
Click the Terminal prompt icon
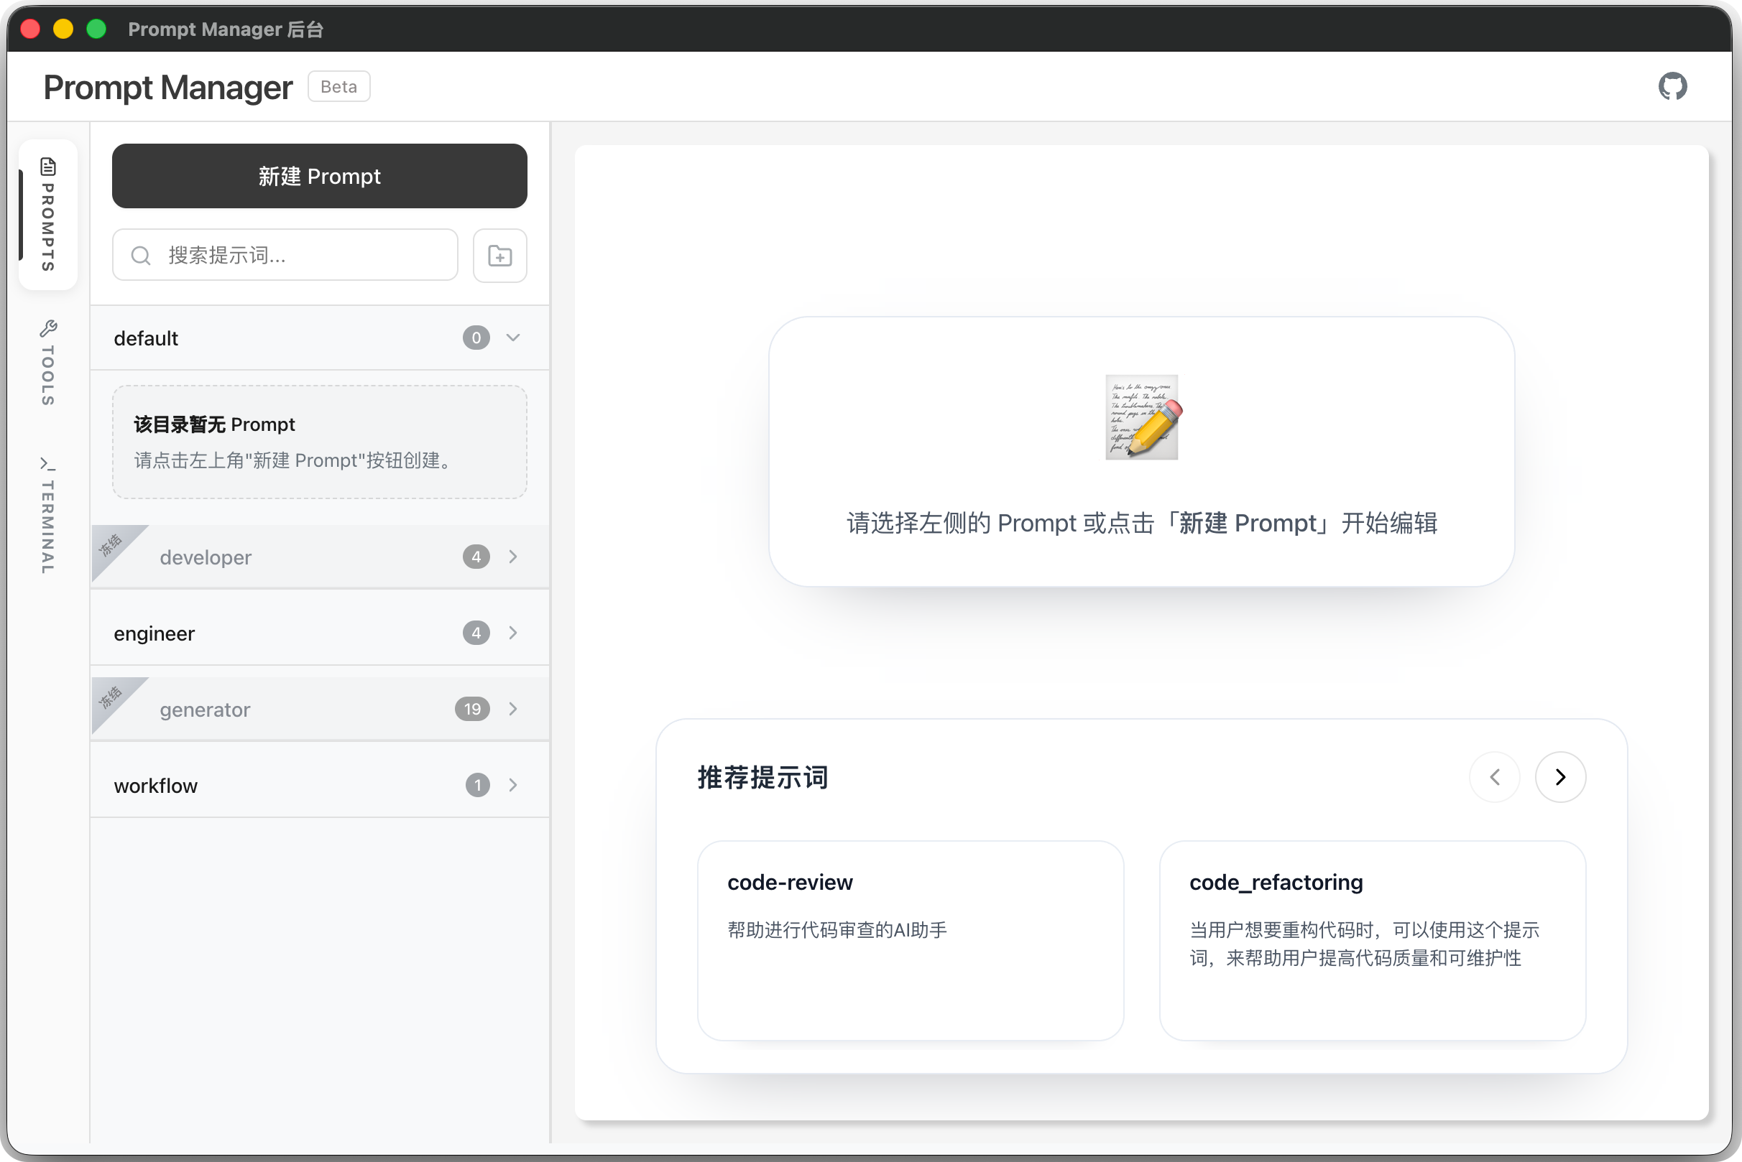click(x=48, y=465)
